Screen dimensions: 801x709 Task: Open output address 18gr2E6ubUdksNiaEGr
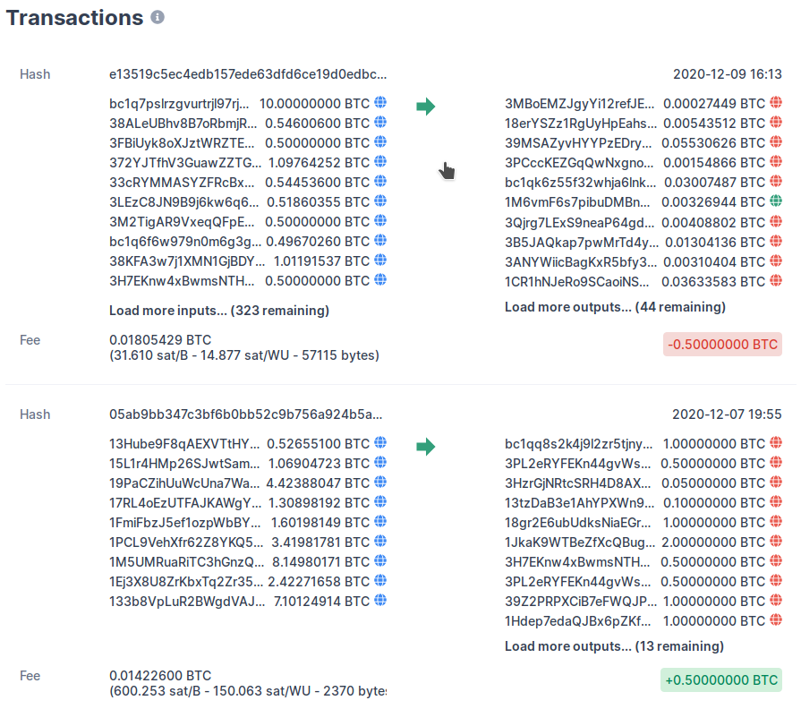pyautogui.click(x=578, y=523)
